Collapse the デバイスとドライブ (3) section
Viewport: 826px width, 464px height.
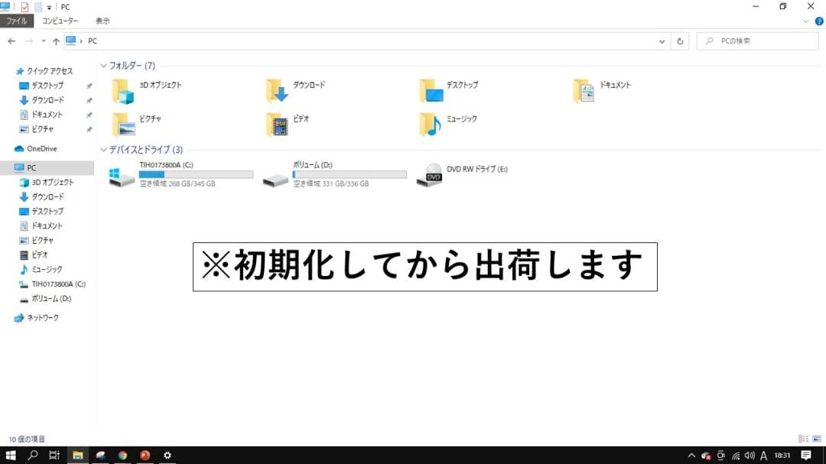[103, 149]
